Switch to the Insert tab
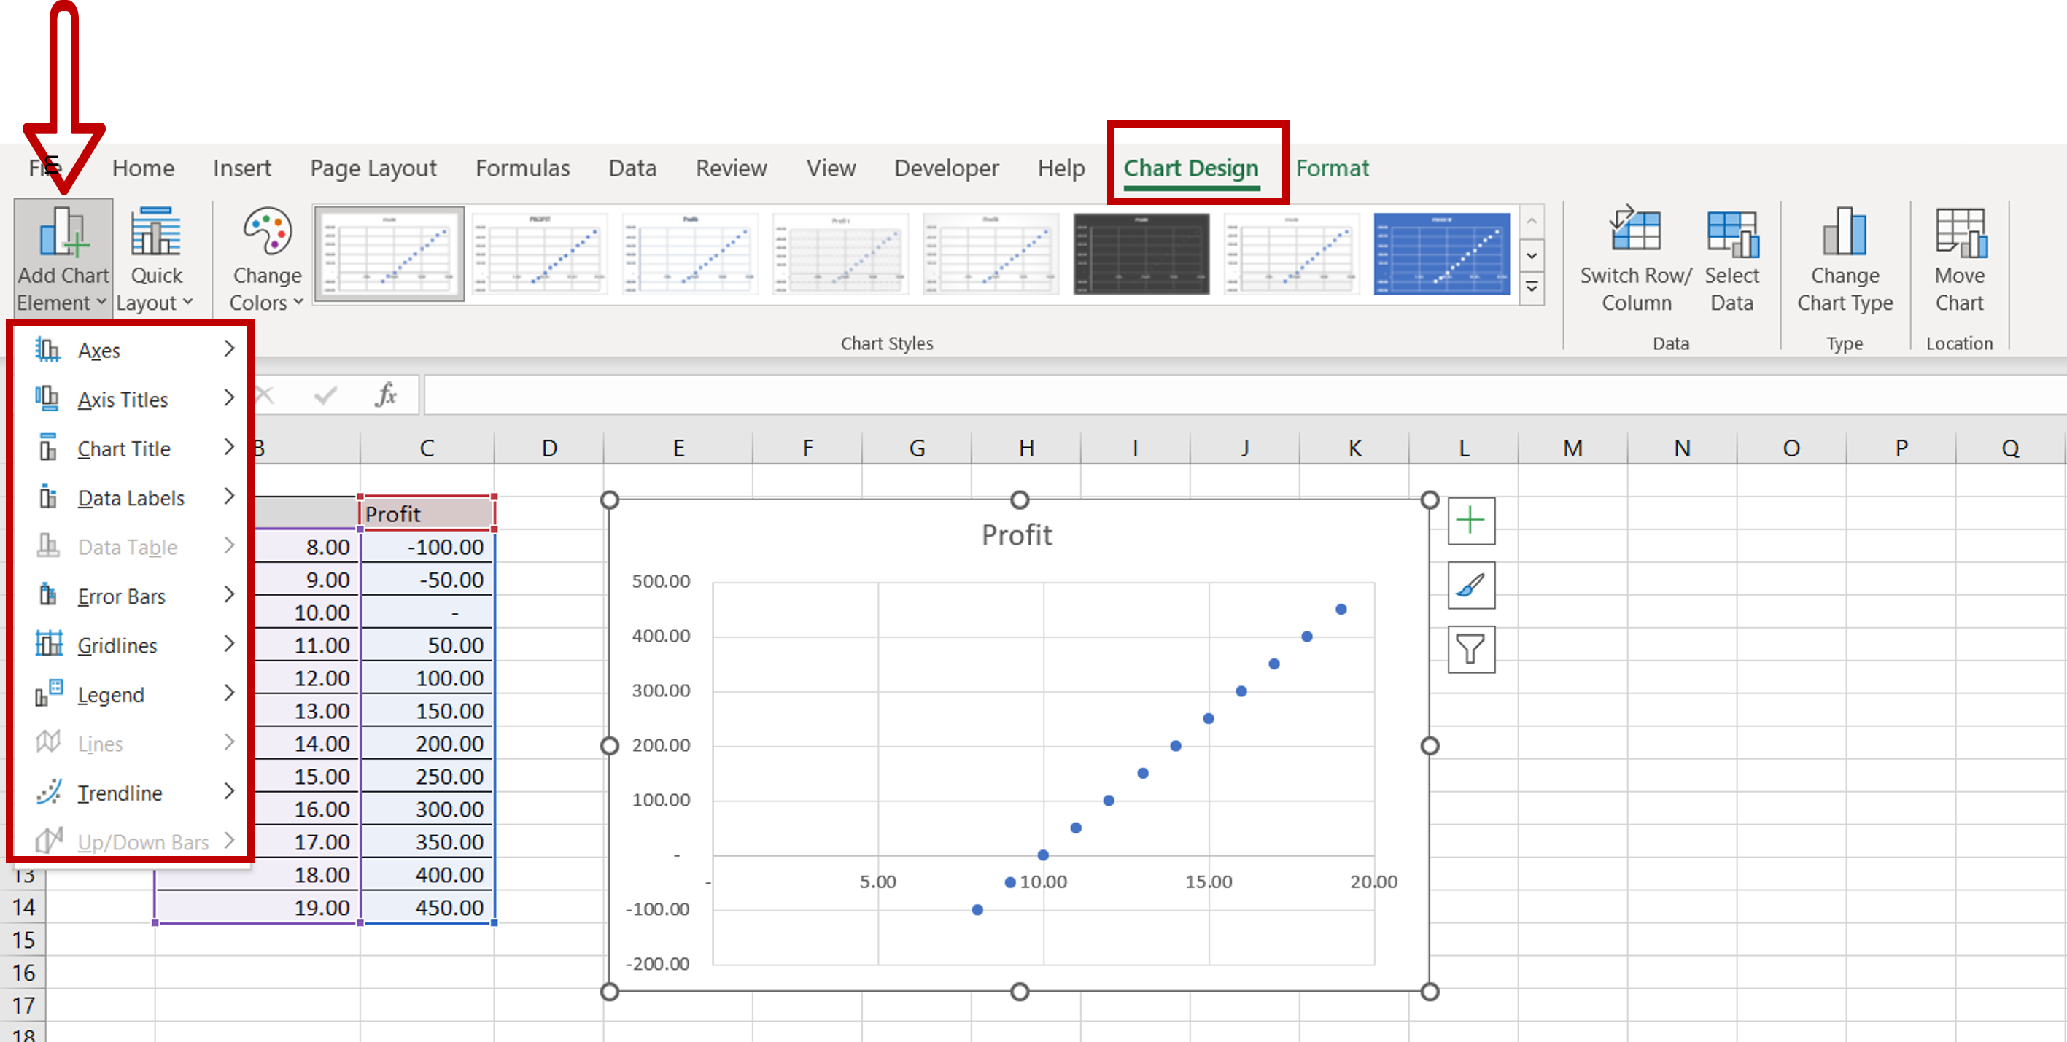This screenshot has width=2067, height=1042. [241, 168]
